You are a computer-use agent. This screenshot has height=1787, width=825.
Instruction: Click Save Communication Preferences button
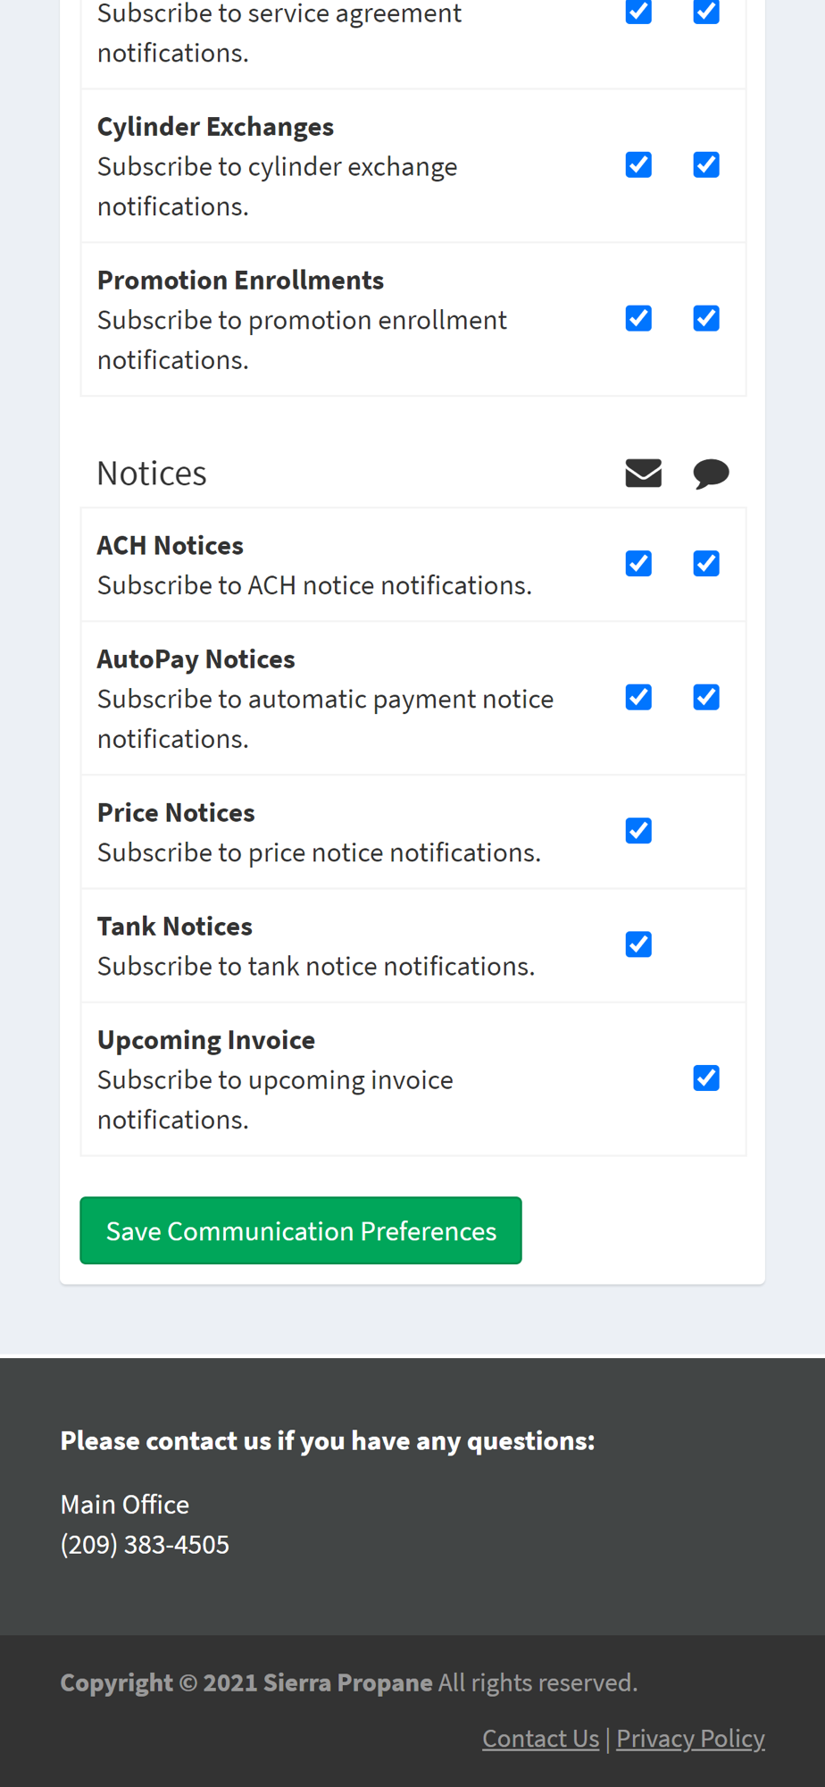301,1230
